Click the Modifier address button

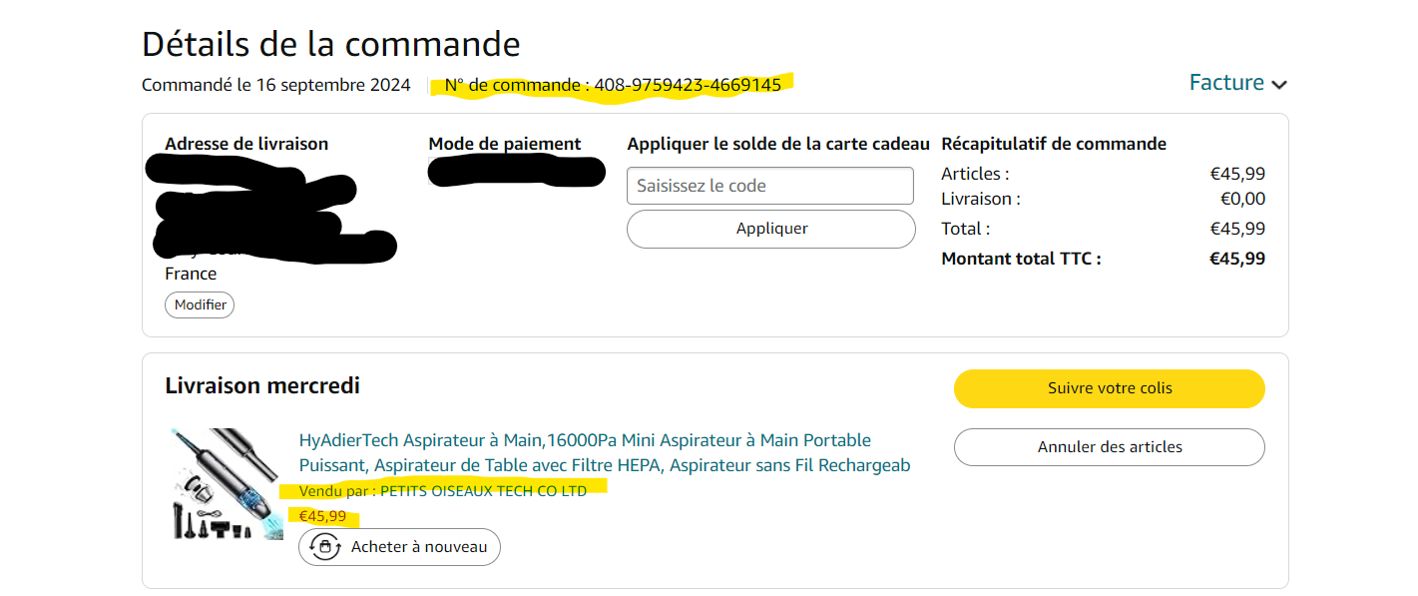pos(200,304)
